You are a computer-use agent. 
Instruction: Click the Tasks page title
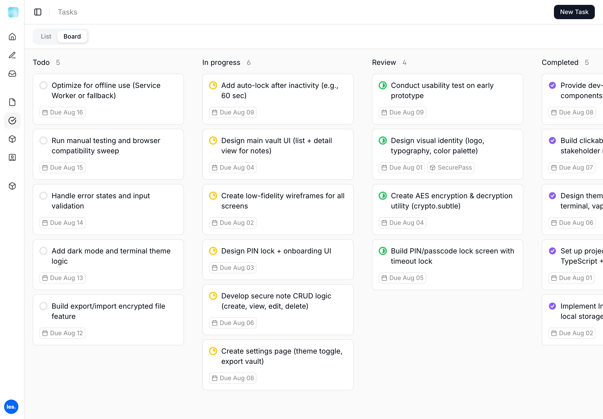click(67, 12)
